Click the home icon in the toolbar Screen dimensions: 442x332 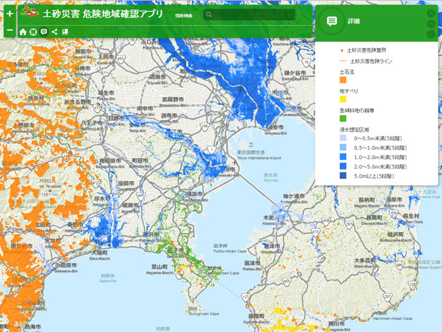(23, 32)
